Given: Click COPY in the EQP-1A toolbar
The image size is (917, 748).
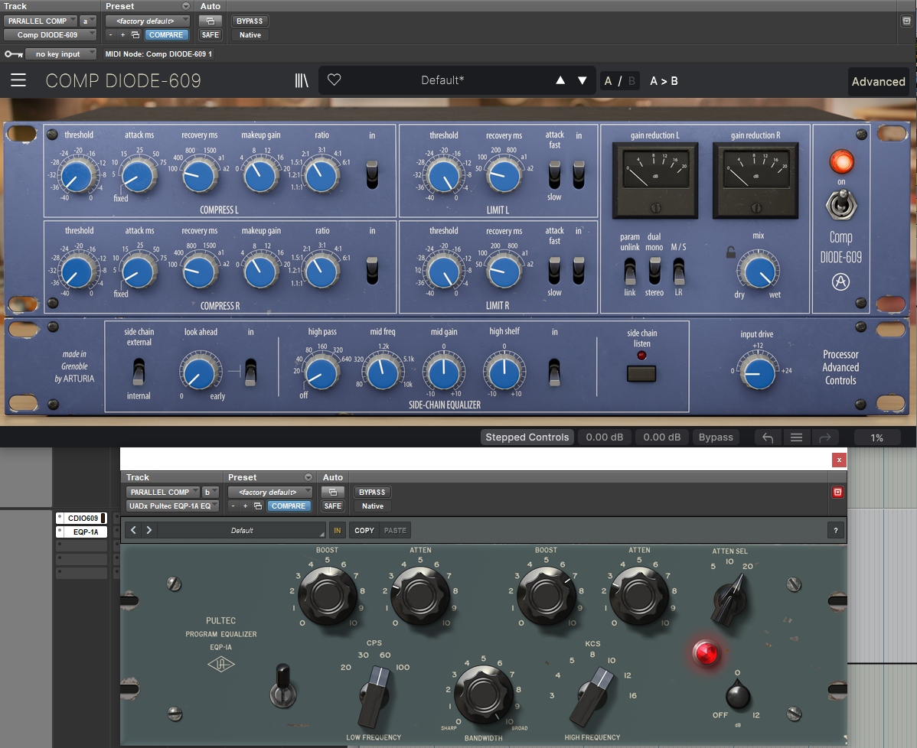Looking at the screenshot, I should click(x=364, y=530).
